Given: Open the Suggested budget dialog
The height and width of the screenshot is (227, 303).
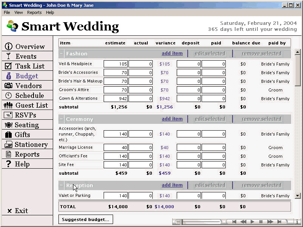Looking at the screenshot, I should click(86, 219).
